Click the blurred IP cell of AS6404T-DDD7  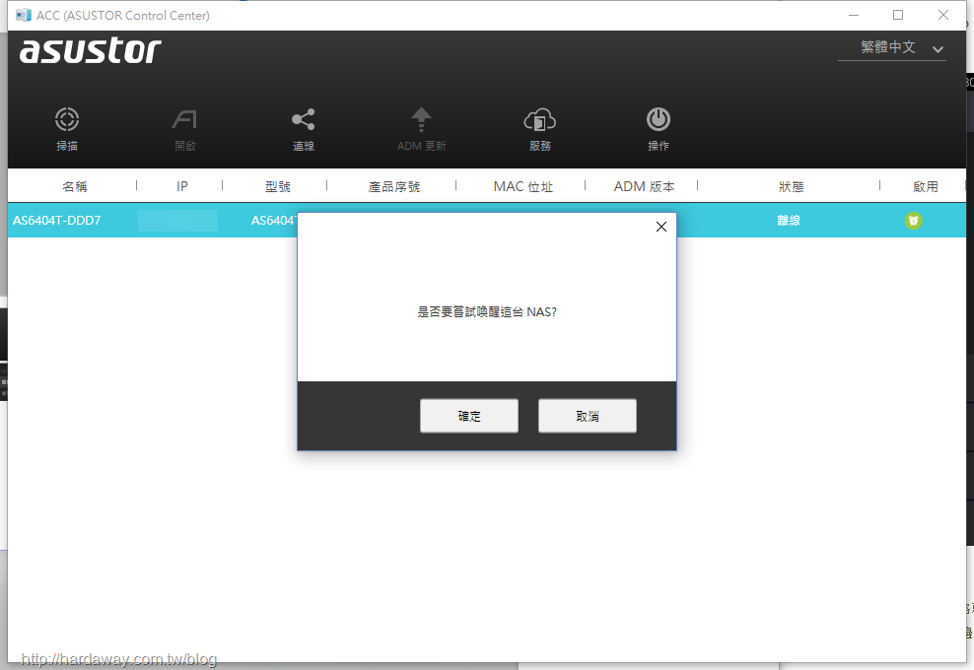177,221
